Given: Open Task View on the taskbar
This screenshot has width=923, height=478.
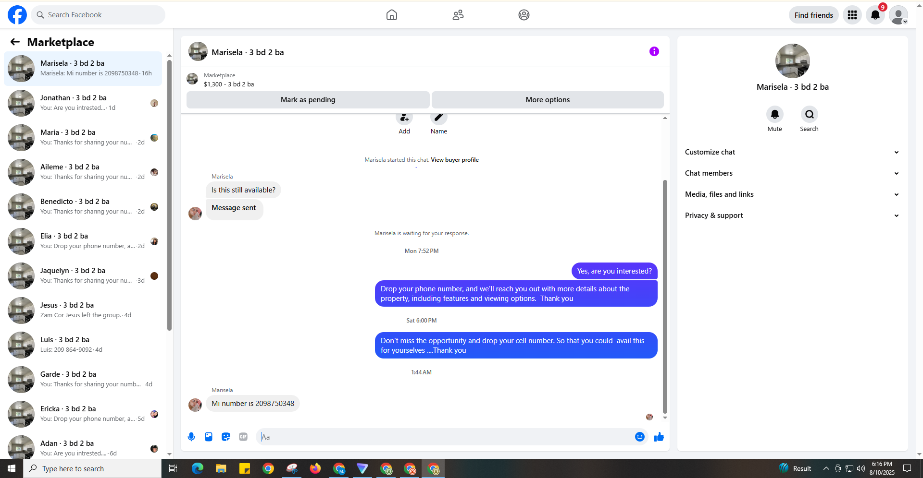Looking at the screenshot, I should tap(173, 468).
